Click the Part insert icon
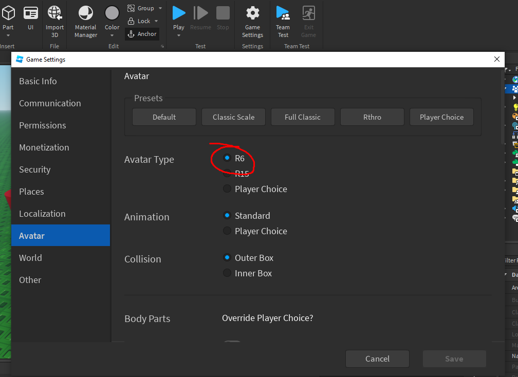This screenshot has width=518, height=377. coord(8,13)
